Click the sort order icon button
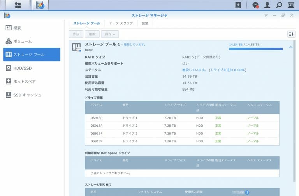Image resolution: width=299 pixels, height=196 pixels. (291, 34)
